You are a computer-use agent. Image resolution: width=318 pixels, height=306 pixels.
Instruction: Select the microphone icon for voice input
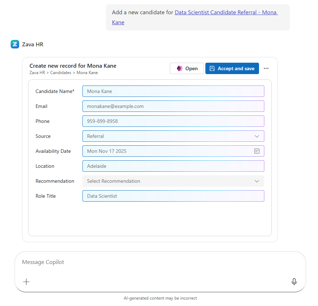(x=294, y=281)
